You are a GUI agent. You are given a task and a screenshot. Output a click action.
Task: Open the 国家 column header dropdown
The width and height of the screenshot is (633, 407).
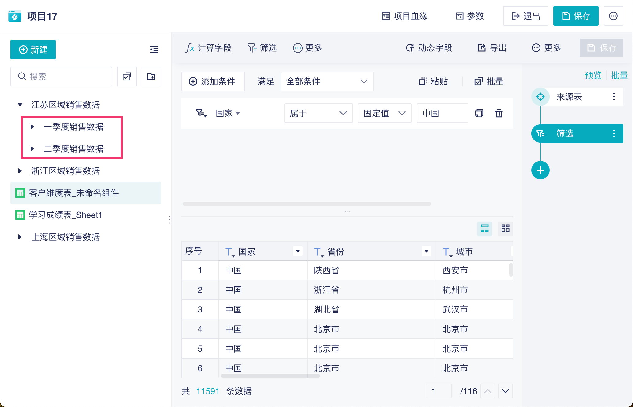[x=298, y=251]
